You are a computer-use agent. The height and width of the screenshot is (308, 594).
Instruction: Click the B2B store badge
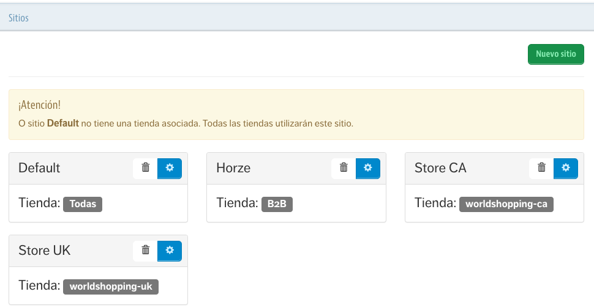[x=277, y=204]
